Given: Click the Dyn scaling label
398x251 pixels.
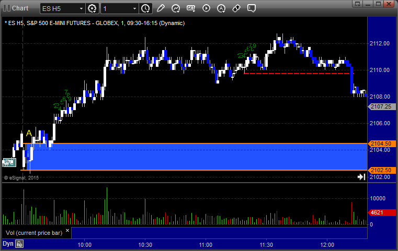Looking at the screenshot, I should 8,244.
